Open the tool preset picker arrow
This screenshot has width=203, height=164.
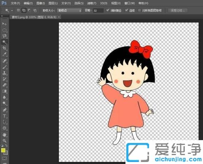(x=12, y=11)
